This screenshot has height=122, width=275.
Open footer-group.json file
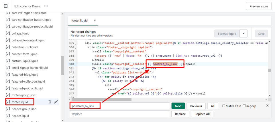(x=23, y=95)
